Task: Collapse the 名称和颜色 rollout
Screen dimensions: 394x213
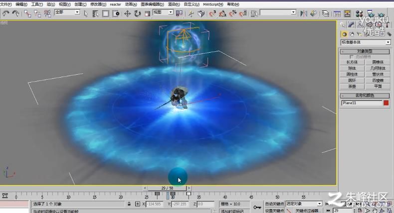Action: [365, 96]
